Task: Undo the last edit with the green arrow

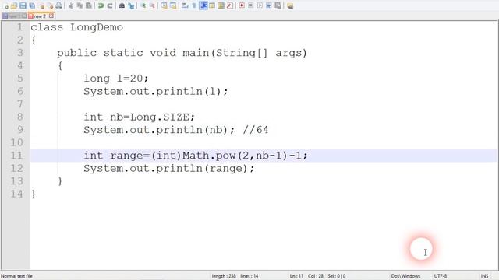Action: pyautogui.click(x=101, y=5)
